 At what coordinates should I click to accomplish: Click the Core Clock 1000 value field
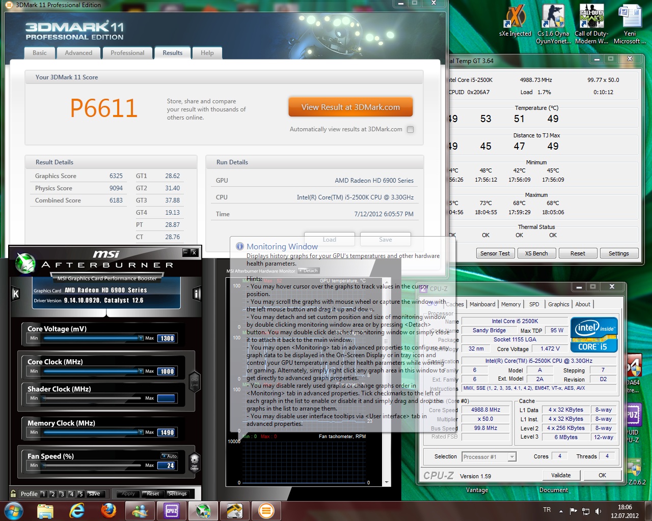167,371
